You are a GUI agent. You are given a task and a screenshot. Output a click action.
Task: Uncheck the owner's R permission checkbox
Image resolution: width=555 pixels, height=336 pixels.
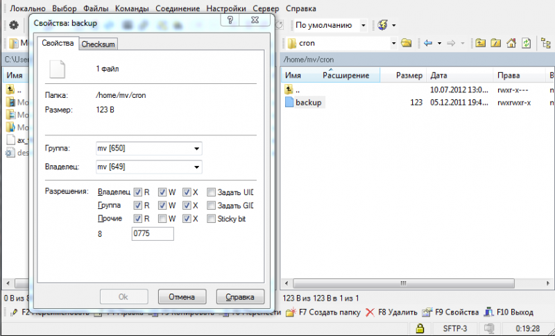coord(138,192)
